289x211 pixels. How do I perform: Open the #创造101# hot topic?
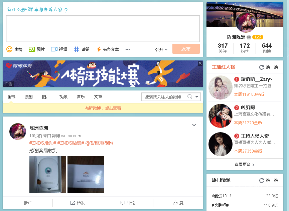[x=222, y=196]
